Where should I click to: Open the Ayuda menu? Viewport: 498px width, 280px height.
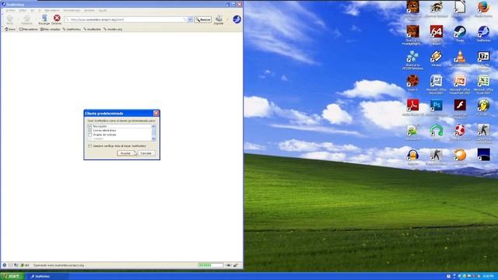click(103, 10)
